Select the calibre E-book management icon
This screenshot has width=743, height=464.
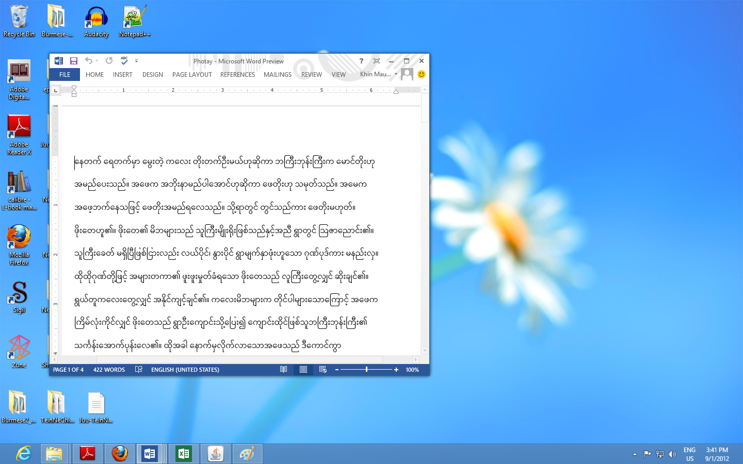tap(19, 190)
